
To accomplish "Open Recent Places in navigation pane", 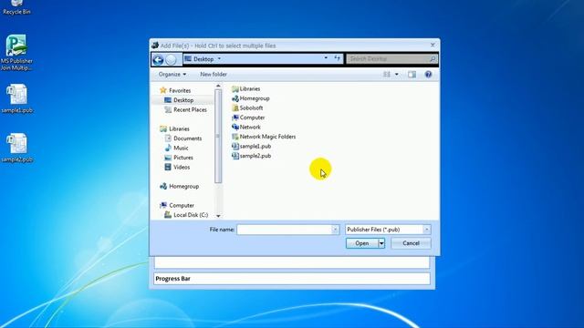I will (185, 109).
